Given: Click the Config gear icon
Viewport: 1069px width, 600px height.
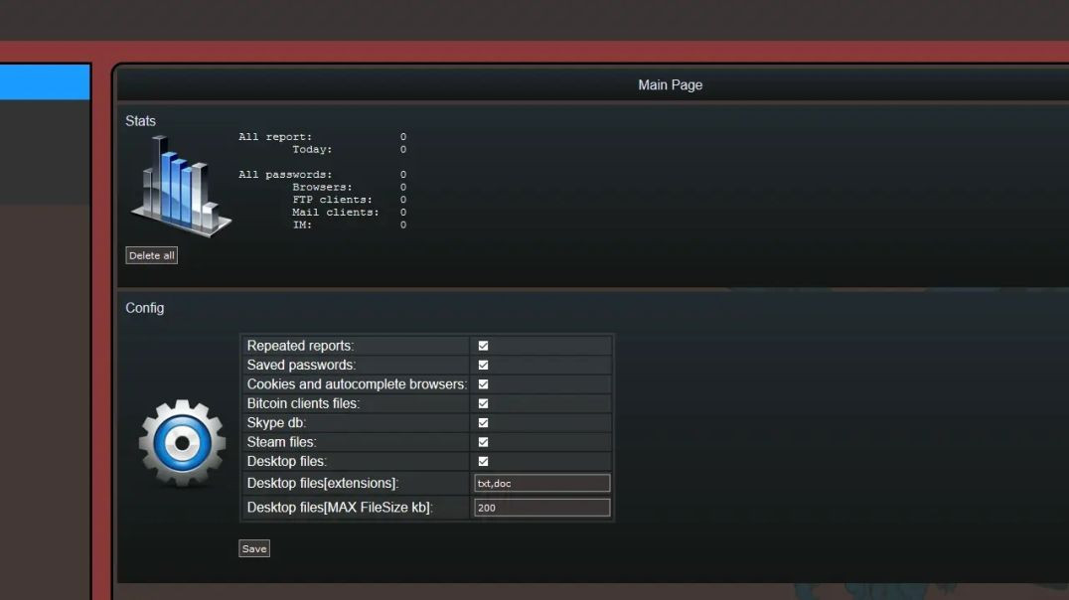Looking at the screenshot, I should pos(182,443).
